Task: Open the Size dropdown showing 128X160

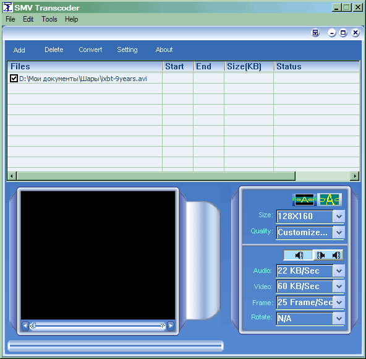Action: tap(339, 216)
